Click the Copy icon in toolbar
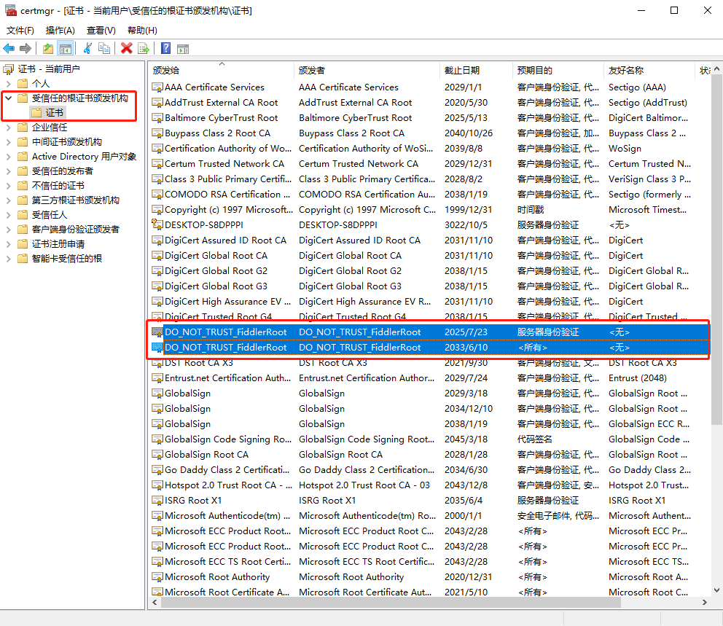 [105, 48]
